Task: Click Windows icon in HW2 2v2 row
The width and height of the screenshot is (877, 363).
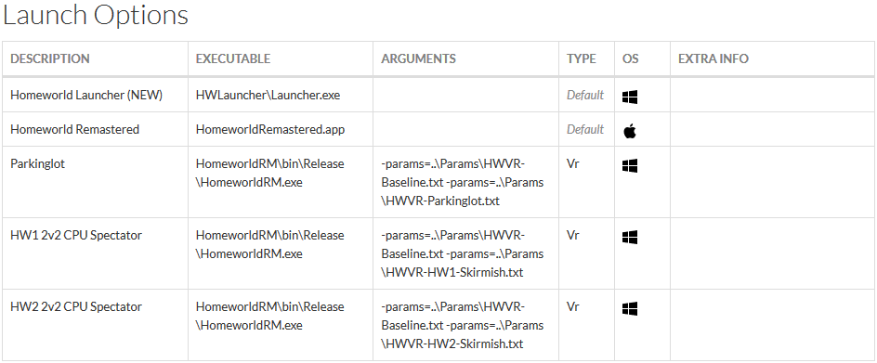Action: 630,309
